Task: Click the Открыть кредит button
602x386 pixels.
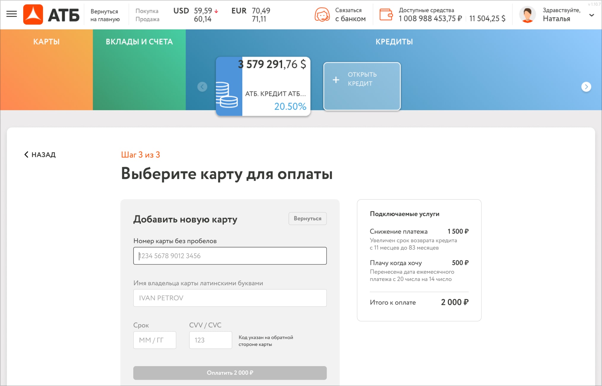Action: click(x=362, y=86)
